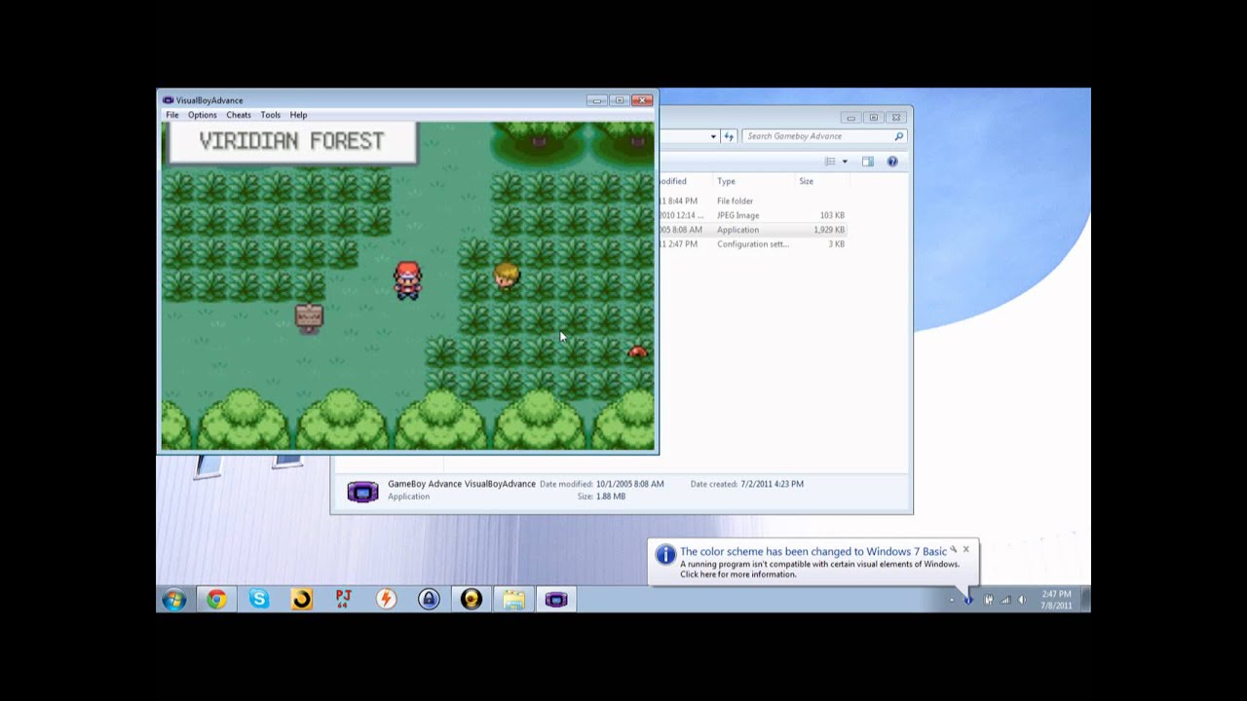This screenshot has height=701, width=1247.
Task: Click the GameBoy icon in the details pane
Action: [362, 492]
